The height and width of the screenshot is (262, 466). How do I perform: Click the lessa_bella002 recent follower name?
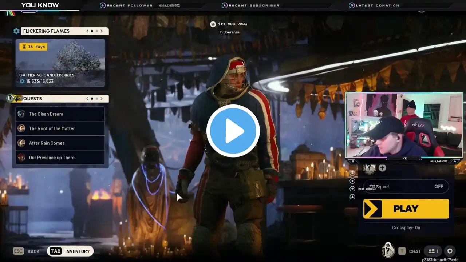click(x=169, y=5)
